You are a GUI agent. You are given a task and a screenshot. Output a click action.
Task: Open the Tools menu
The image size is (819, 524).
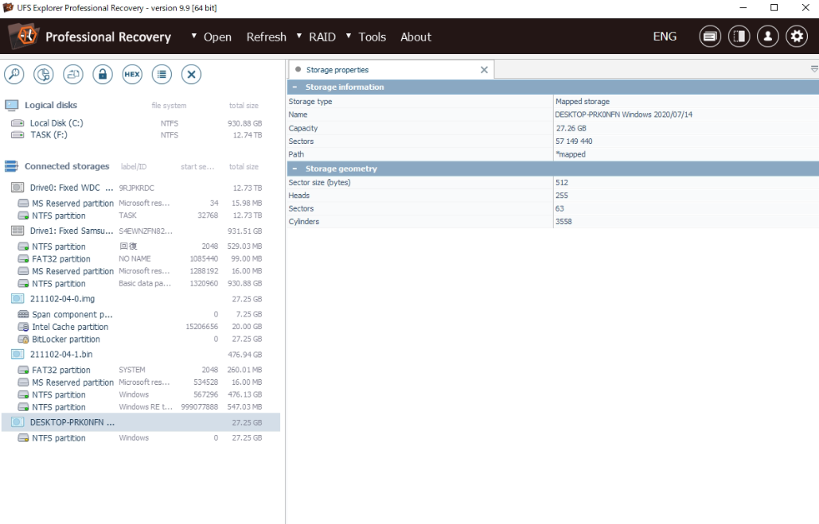pyautogui.click(x=372, y=37)
